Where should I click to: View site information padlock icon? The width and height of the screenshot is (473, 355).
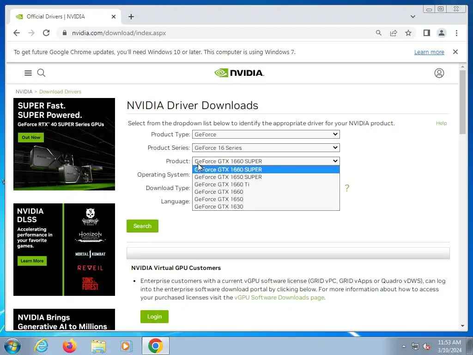point(64,33)
